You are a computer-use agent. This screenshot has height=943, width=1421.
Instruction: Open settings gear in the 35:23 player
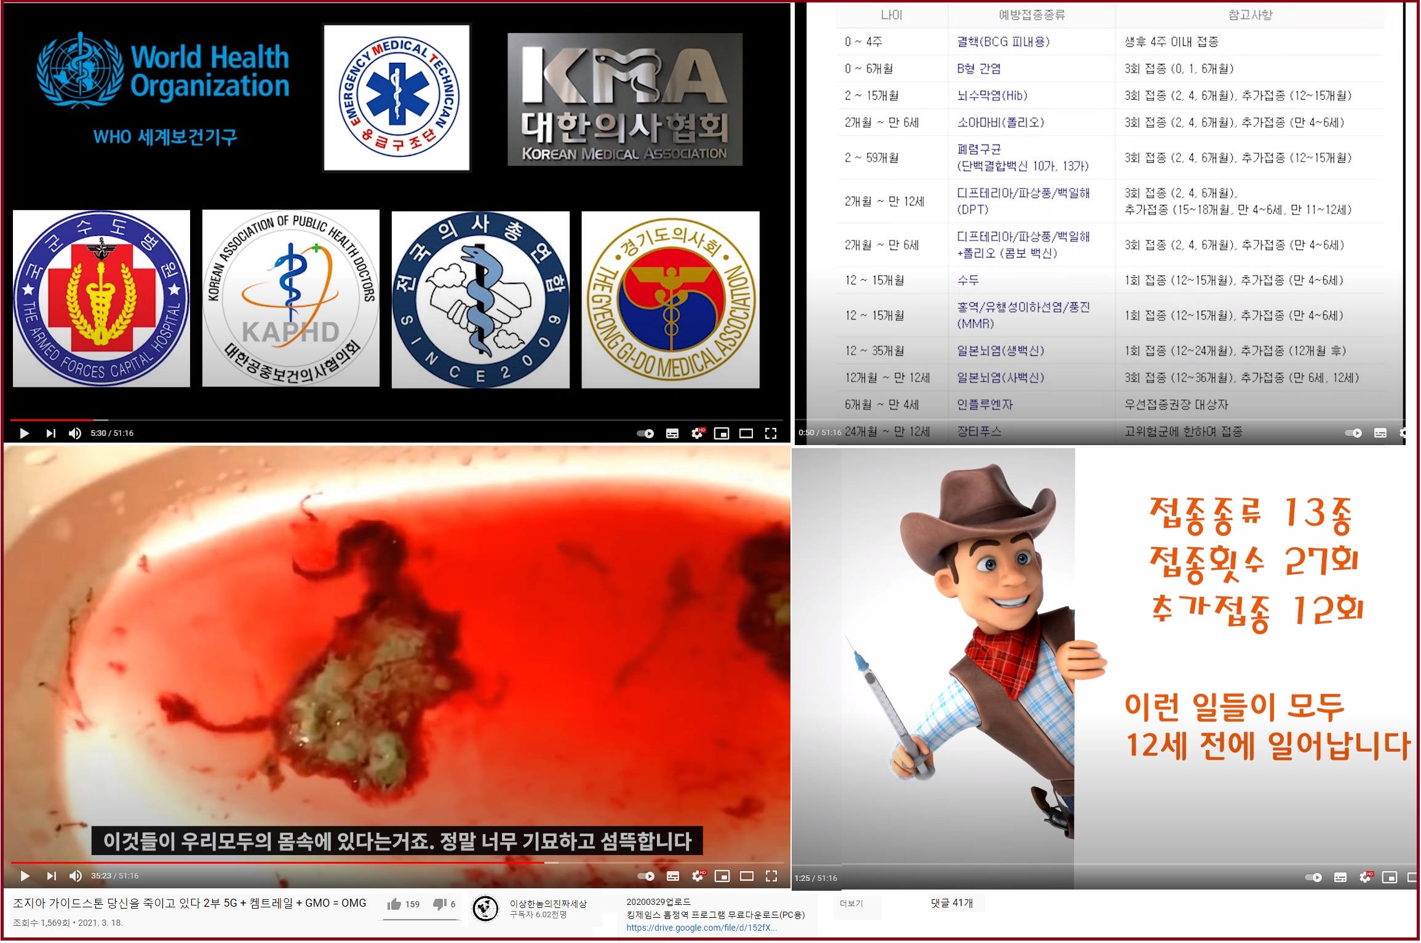click(x=699, y=877)
